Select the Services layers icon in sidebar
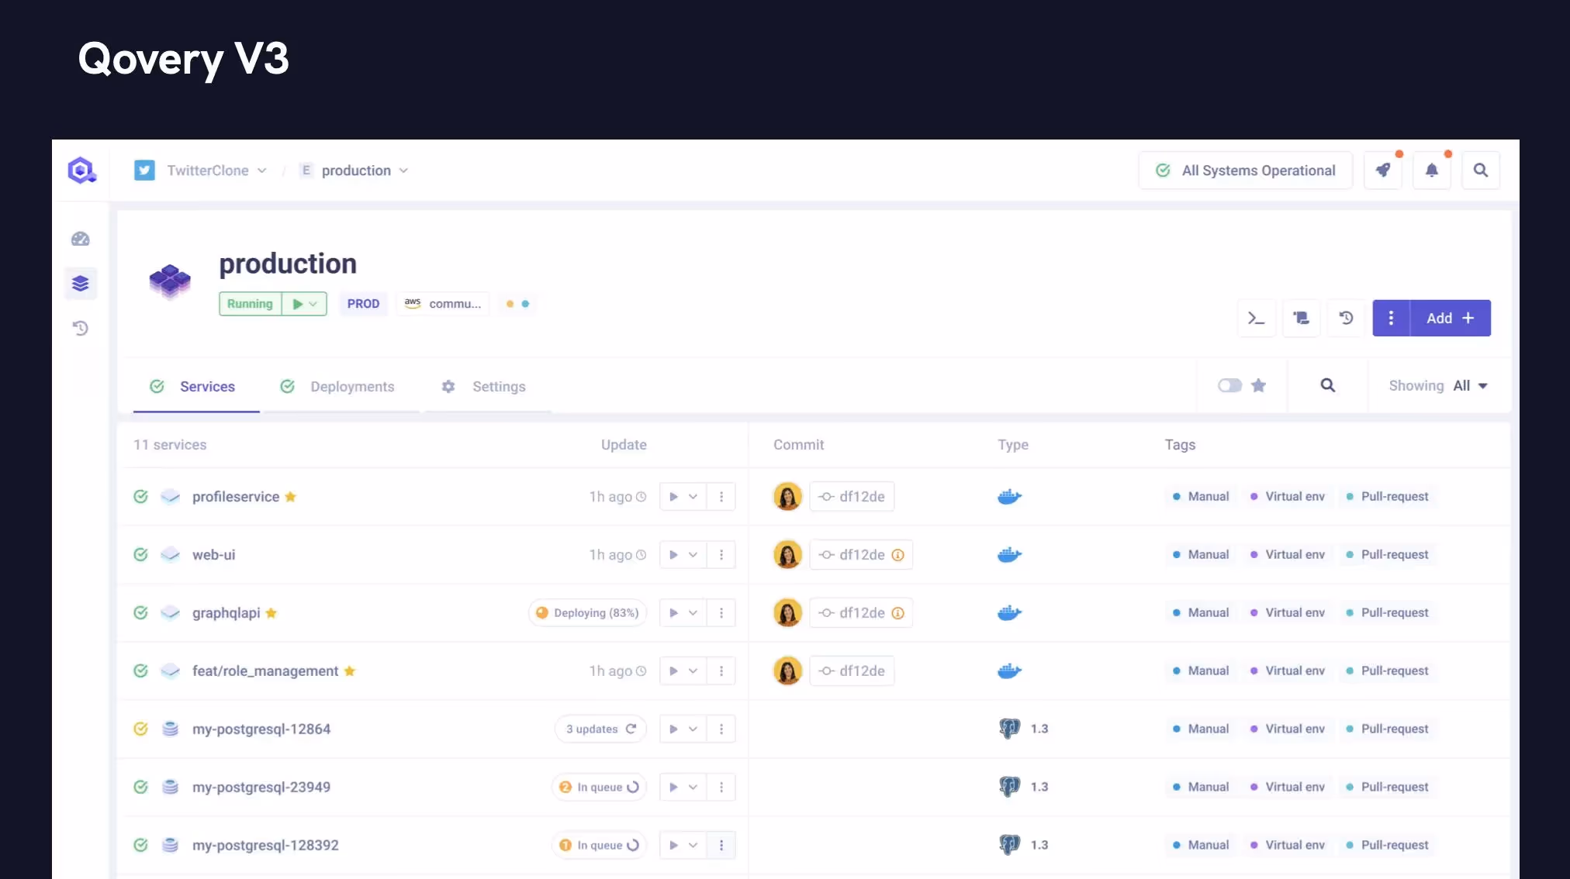The image size is (1570, 879). tap(81, 283)
